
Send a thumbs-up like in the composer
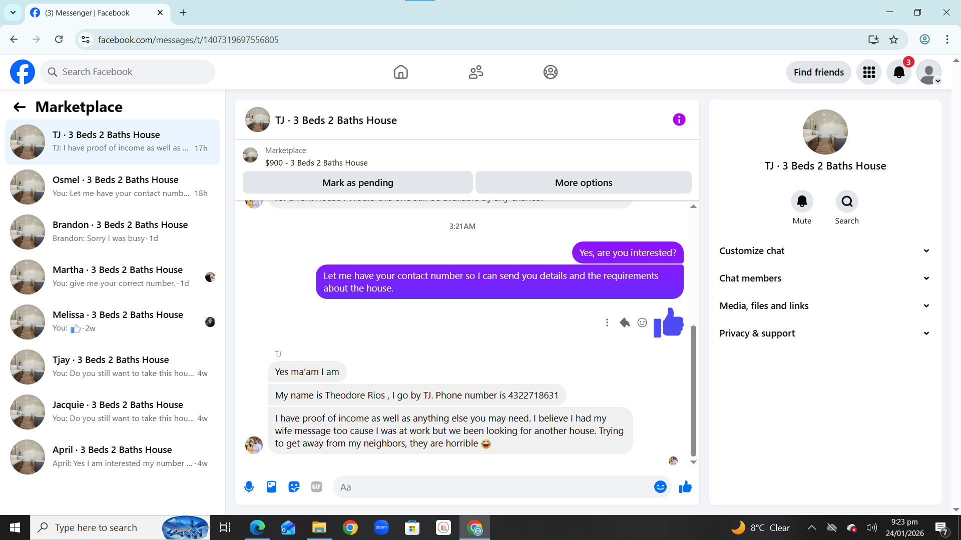[685, 486]
